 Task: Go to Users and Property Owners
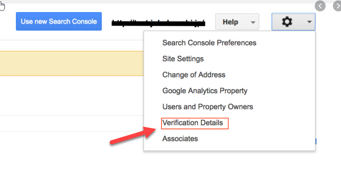[208, 107]
